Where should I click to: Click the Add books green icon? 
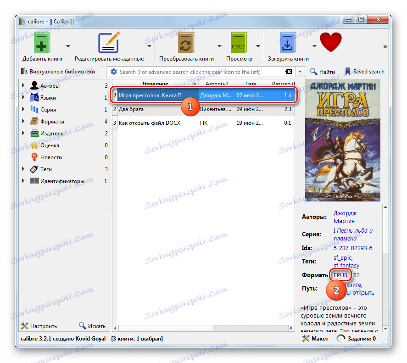click(42, 43)
